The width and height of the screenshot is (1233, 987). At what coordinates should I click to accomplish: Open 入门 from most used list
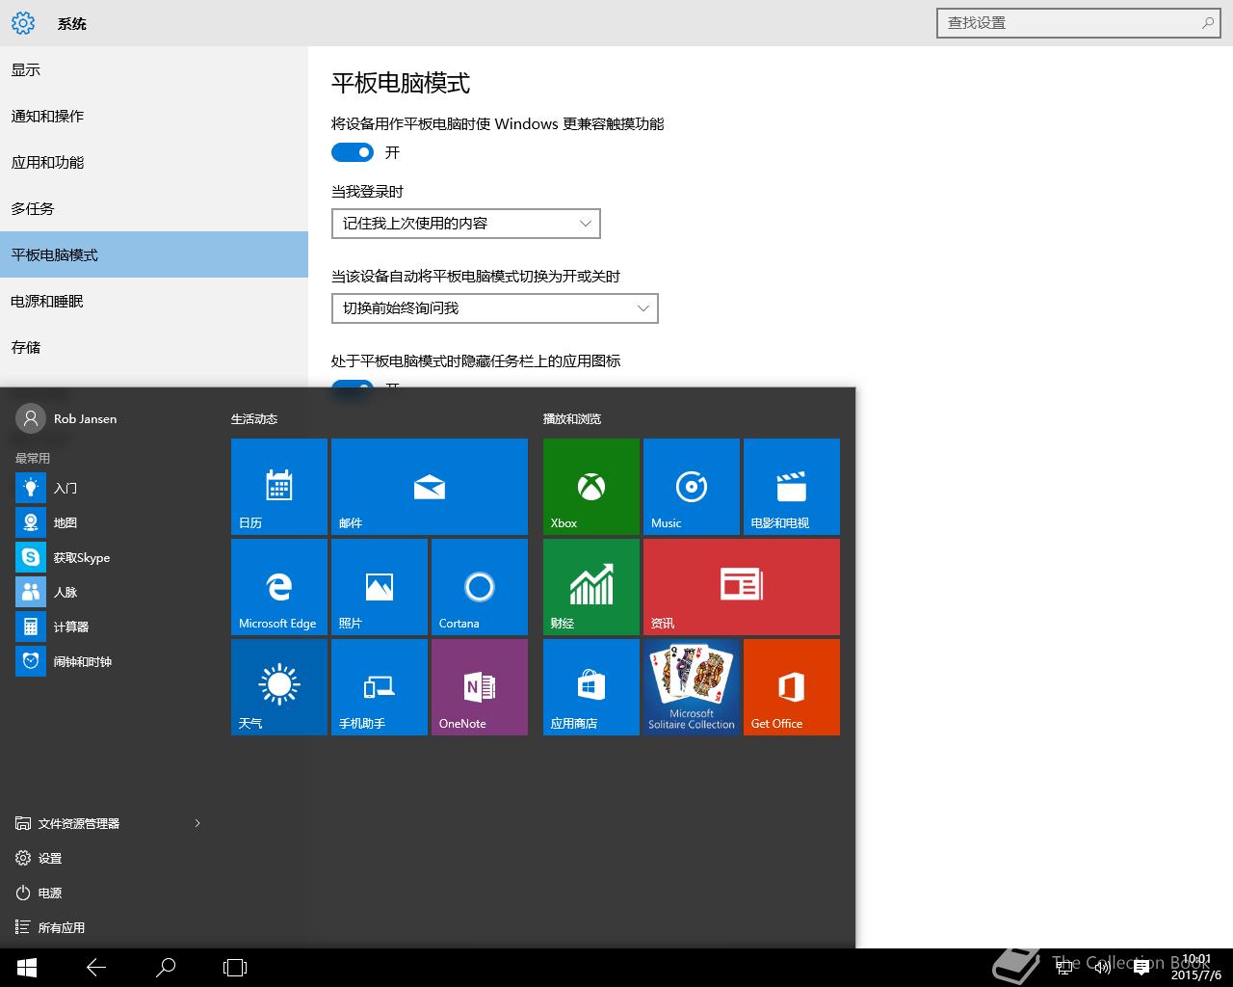[x=106, y=488]
